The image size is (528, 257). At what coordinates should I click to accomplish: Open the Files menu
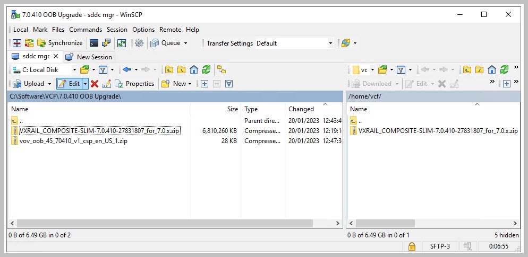(x=58, y=30)
